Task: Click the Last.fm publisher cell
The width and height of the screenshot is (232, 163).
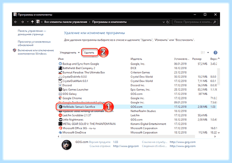Action: point(135,115)
